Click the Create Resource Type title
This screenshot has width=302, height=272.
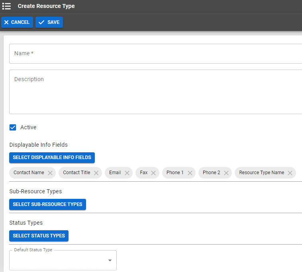point(46,6)
